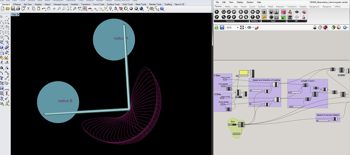
Task: Open file with green Grasshopper folder icon
Action: click(x=216, y=28)
